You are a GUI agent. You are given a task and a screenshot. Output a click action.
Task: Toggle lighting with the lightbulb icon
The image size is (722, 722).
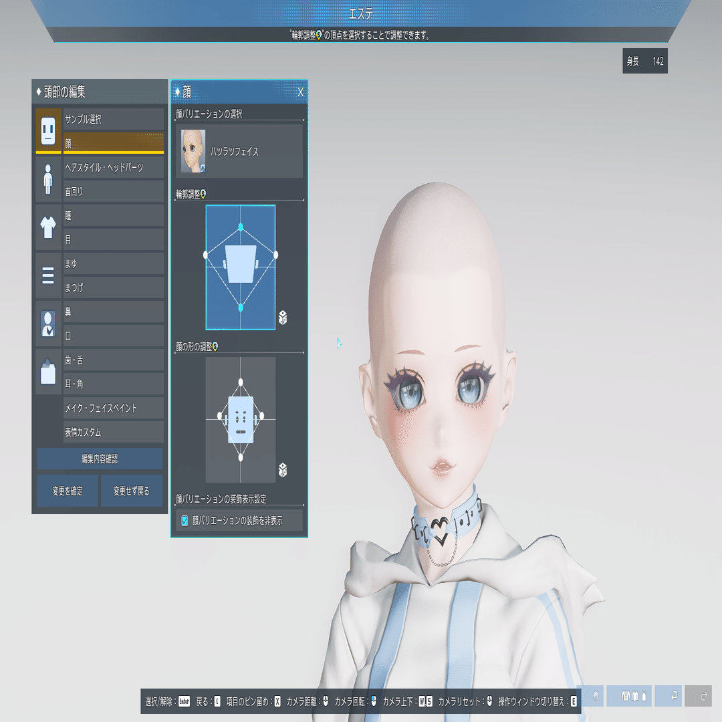coord(596,696)
